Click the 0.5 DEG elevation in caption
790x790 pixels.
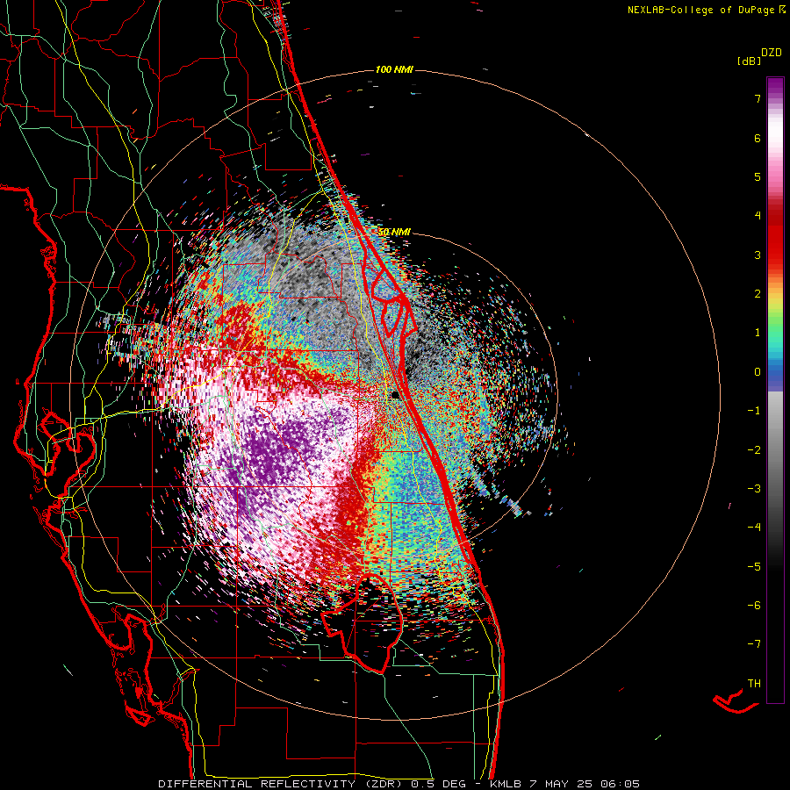(439, 784)
